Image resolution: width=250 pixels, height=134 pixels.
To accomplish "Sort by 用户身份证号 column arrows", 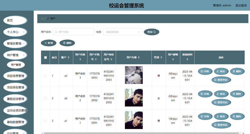I will 111,59.
